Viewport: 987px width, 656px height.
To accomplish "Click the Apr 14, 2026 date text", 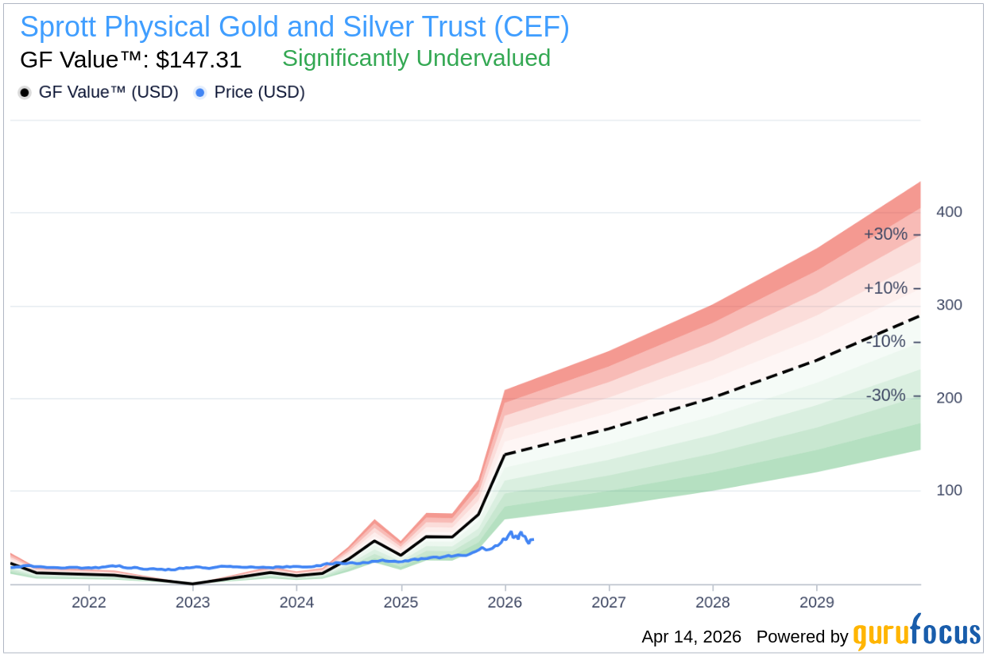I will pos(691,637).
